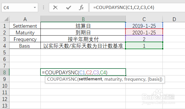Screen dimensions: 185x109
Task: Cancel formula entry with the X icon
Action: (55, 8)
